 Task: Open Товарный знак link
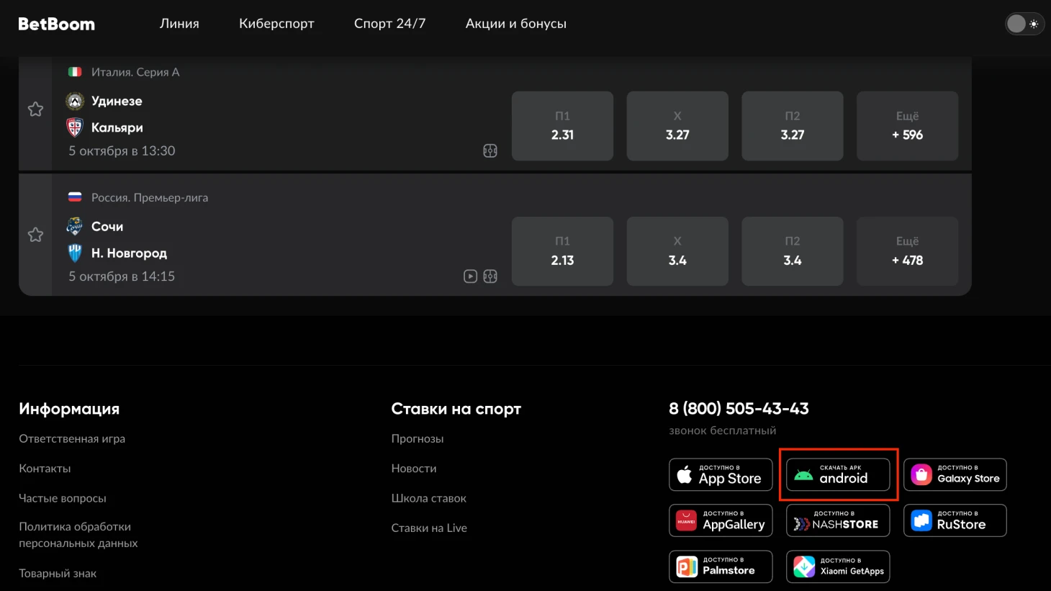pyautogui.click(x=58, y=574)
